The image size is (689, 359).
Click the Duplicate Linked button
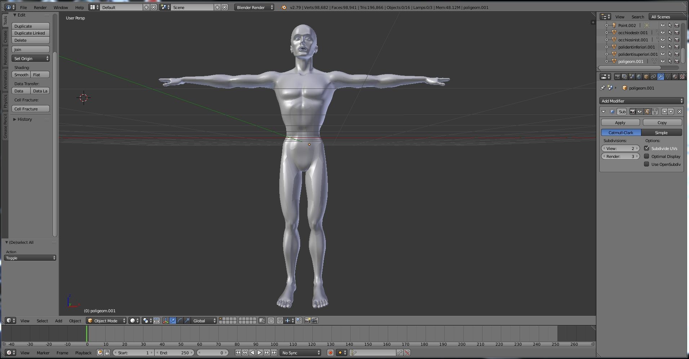[x=31, y=33]
